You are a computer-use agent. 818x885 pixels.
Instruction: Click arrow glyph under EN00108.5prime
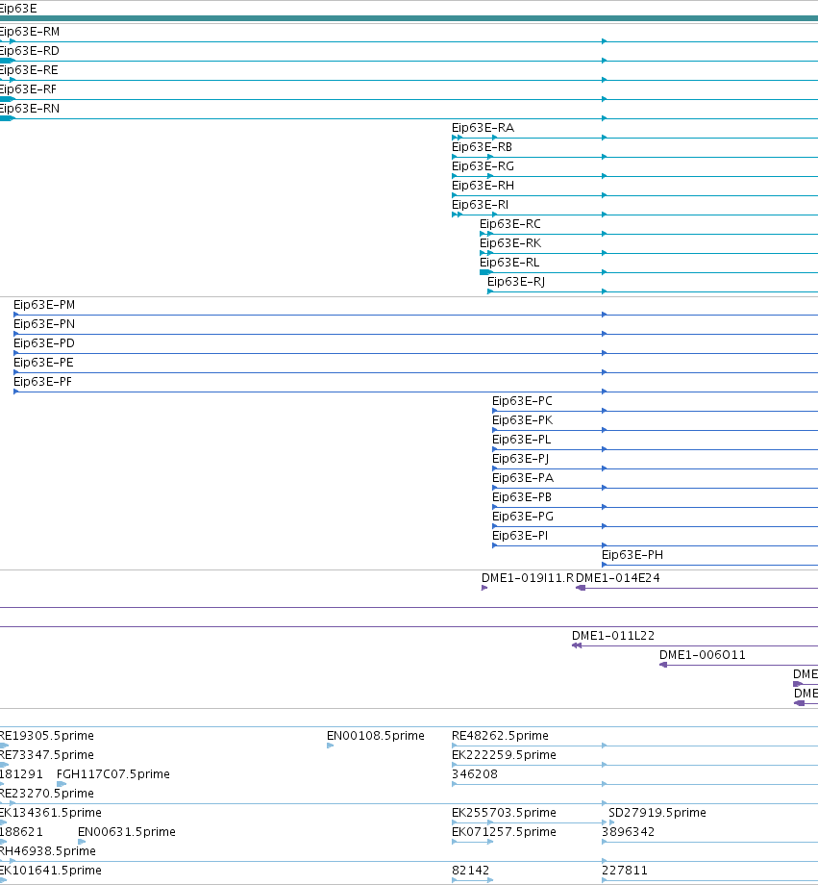tap(330, 746)
